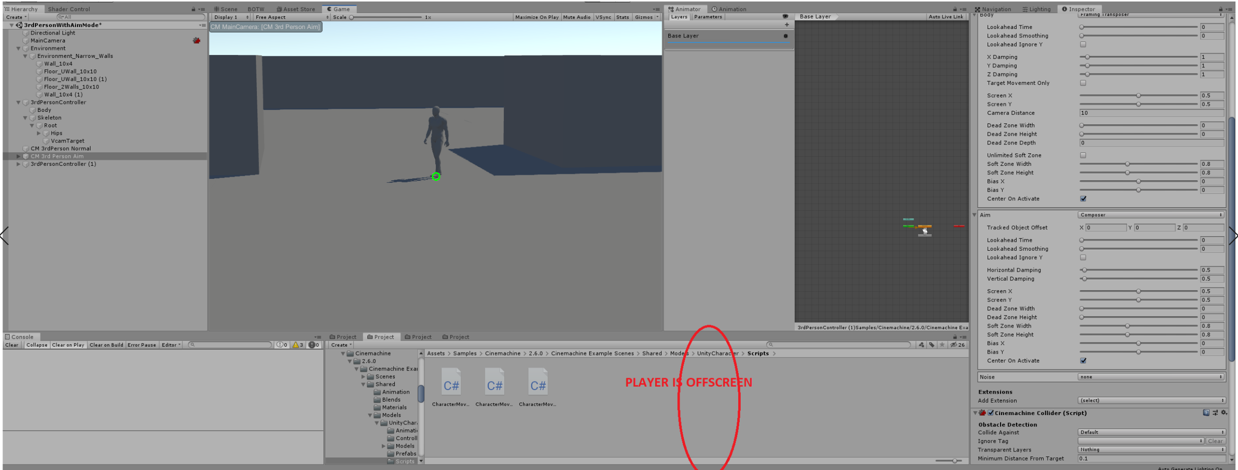This screenshot has width=1238, height=470.
Task: Select the CharacterMov C# script thumbnail
Action: (x=451, y=382)
